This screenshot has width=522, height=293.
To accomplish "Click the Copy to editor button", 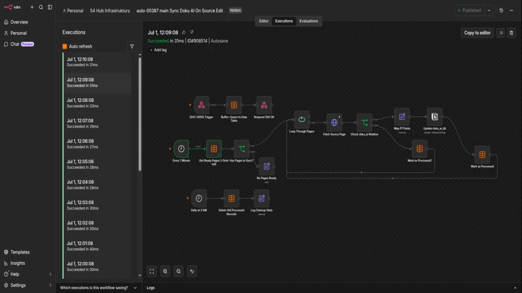I will tap(477, 33).
